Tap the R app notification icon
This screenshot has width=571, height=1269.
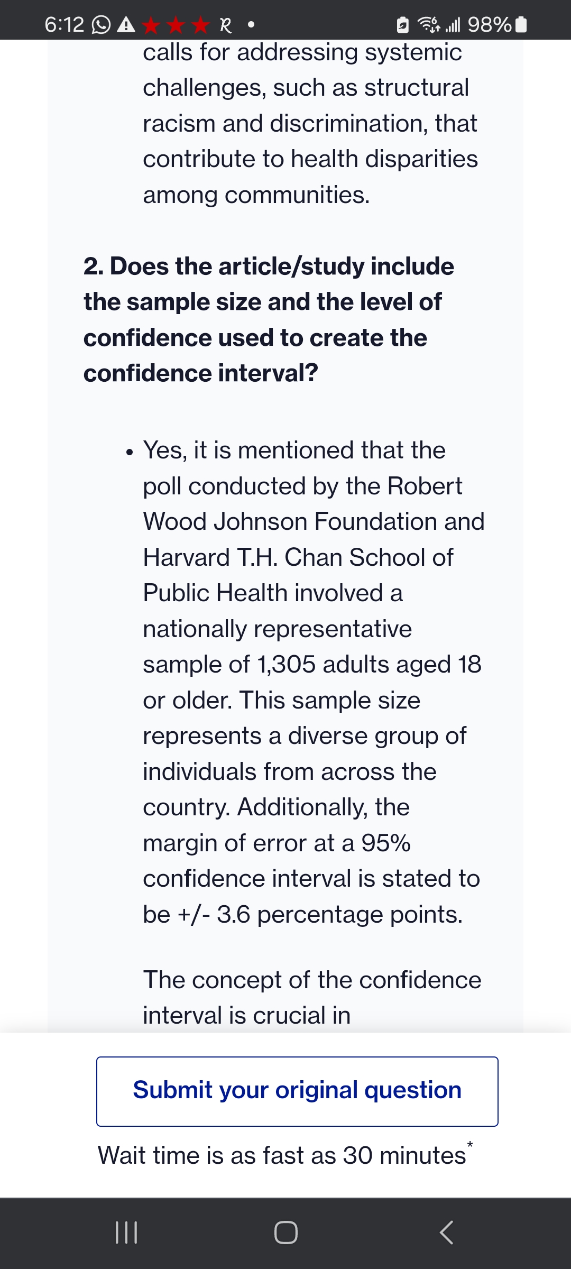tap(226, 25)
